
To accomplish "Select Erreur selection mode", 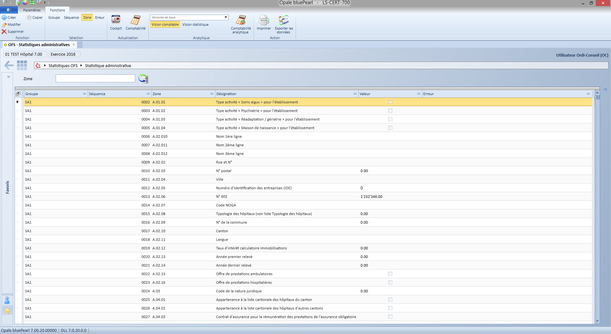I will (x=100, y=17).
